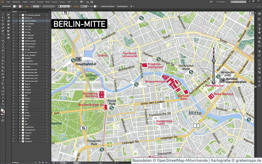Open the arrange documents icon in menu bar
The image size is (262, 164).
[x=82, y=2]
